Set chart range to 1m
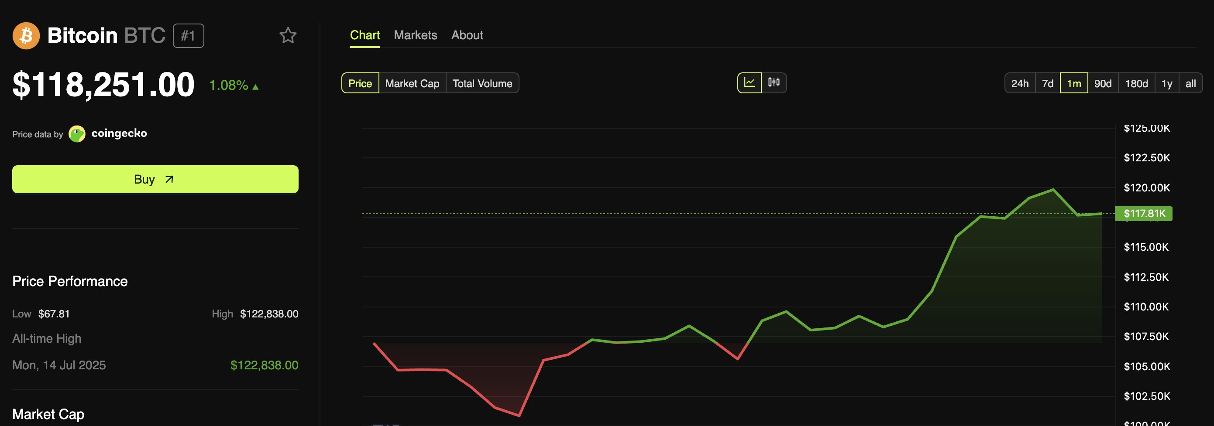 coord(1074,83)
